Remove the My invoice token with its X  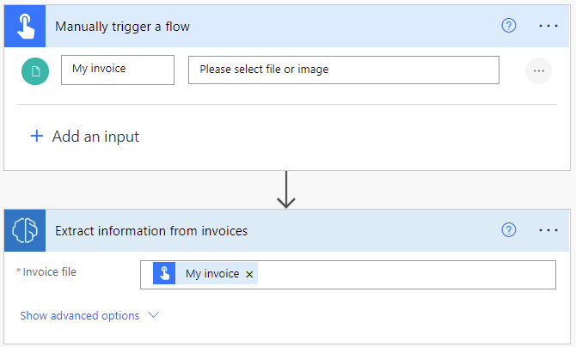249,274
